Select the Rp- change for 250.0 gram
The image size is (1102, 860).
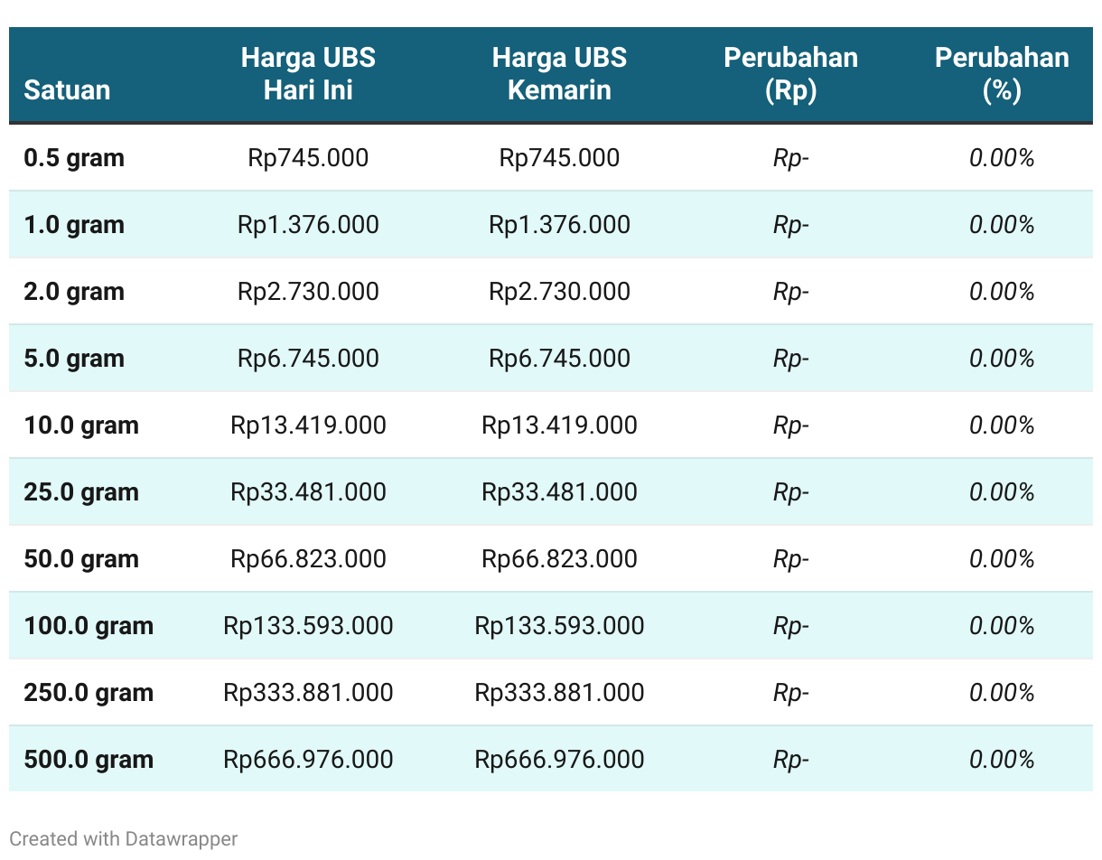pyautogui.click(x=790, y=693)
